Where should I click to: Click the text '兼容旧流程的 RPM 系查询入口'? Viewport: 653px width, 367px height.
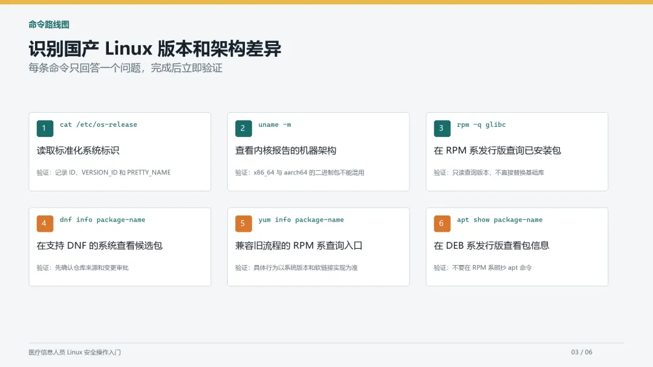click(x=299, y=246)
